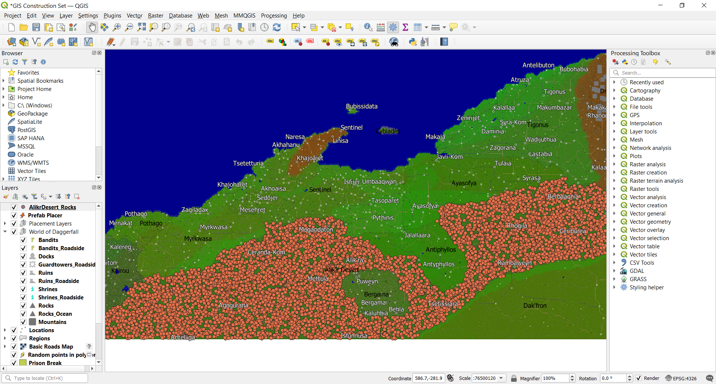Image resolution: width=716 pixels, height=384 pixels.
Task: Toggle the Processing Toolbox gear icon
Action: (x=393, y=27)
